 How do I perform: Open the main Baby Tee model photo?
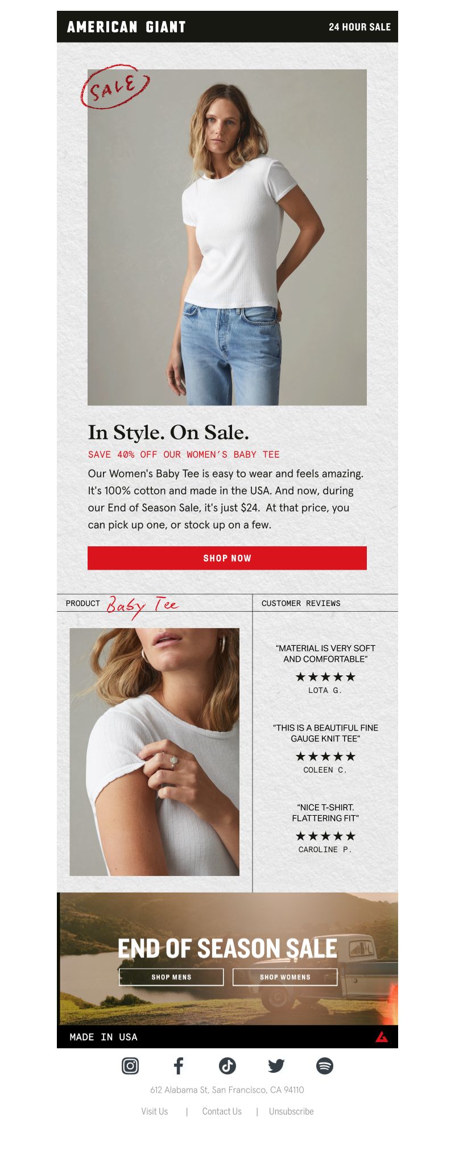tap(227, 237)
